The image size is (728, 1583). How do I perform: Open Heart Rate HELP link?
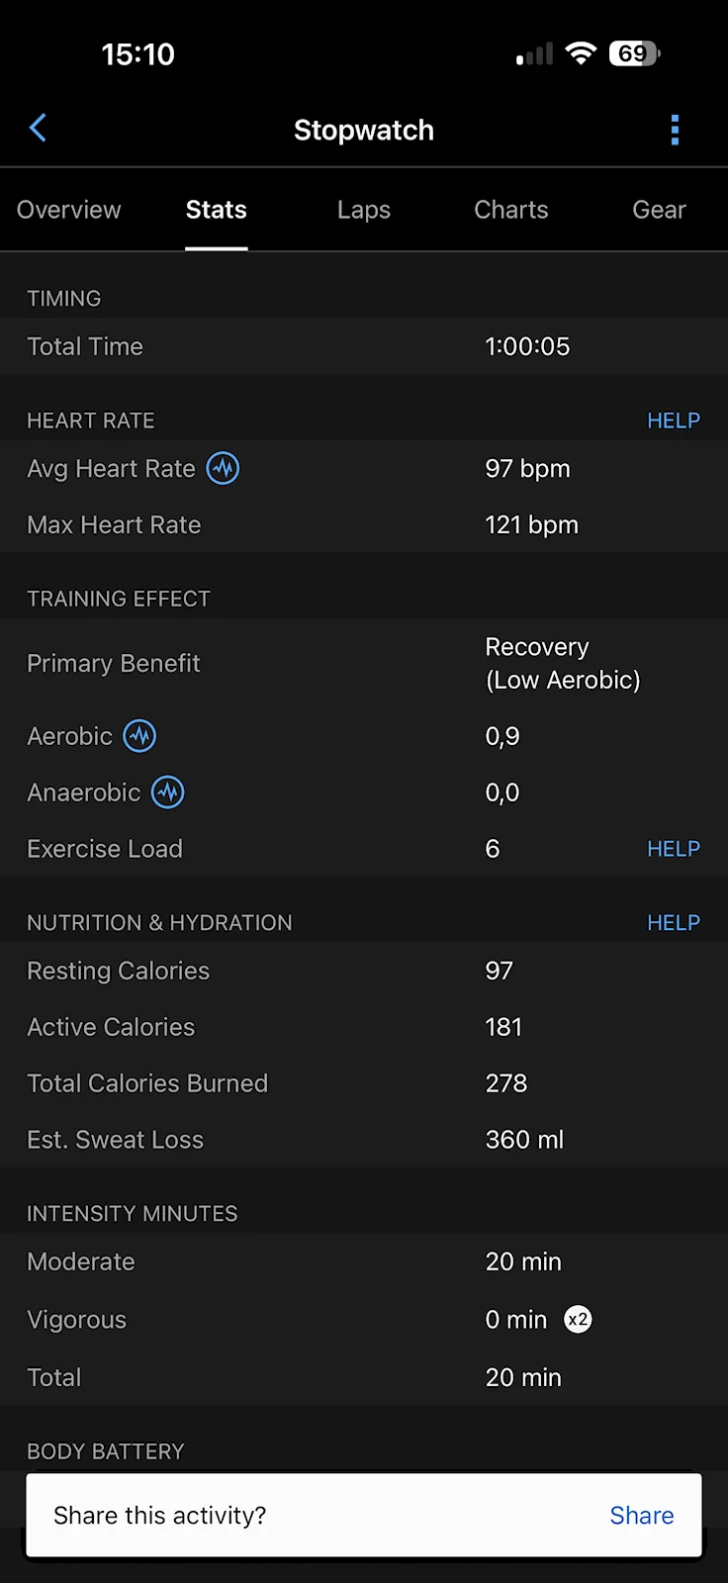[x=674, y=420]
